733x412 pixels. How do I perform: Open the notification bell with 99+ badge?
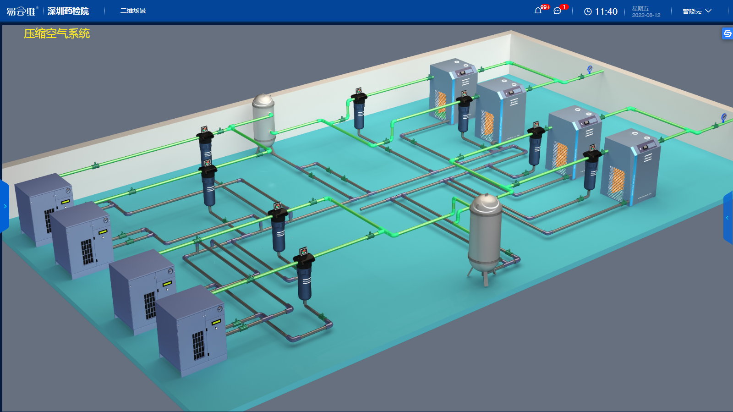pyautogui.click(x=538, y=11)
